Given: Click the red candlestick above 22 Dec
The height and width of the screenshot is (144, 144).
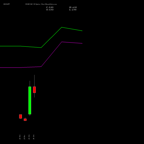Looking at the screenshot, I should tap(20, 116).
